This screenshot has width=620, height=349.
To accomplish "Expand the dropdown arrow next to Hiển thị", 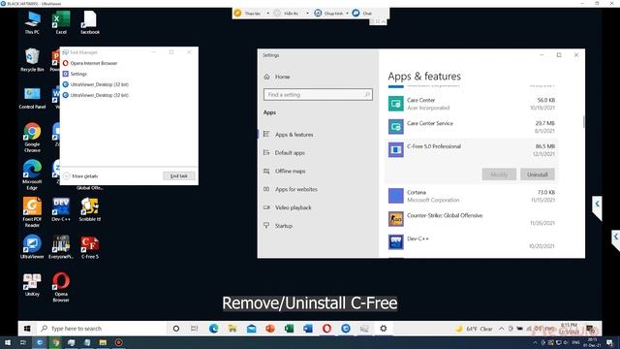I will click(308, 13).
